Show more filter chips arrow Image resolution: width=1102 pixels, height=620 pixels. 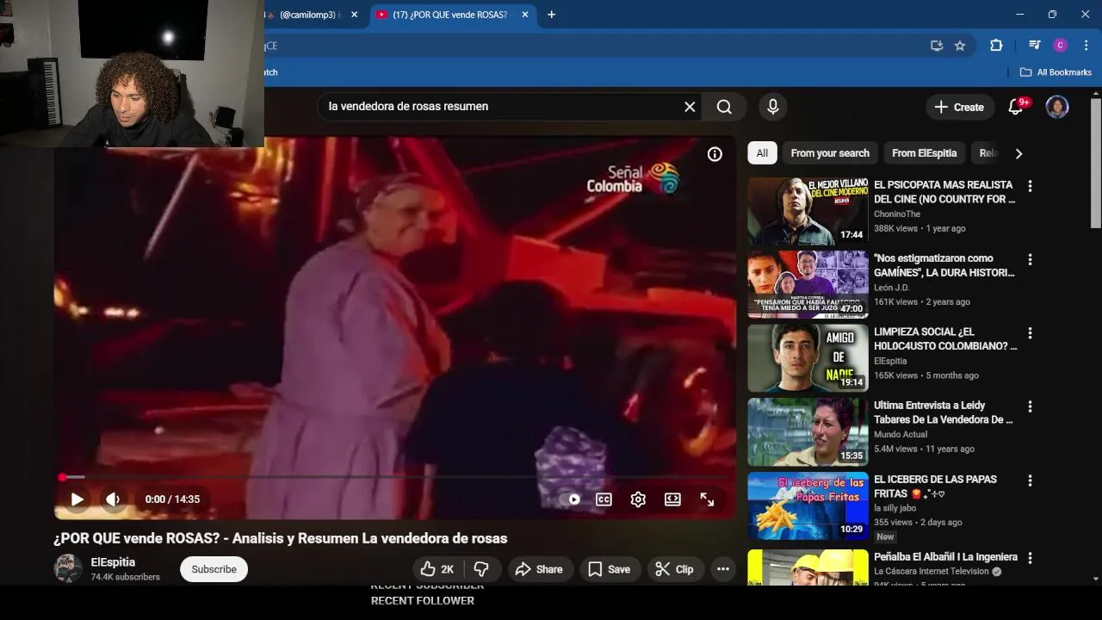pyautogui.click(x=1018, y=153)
